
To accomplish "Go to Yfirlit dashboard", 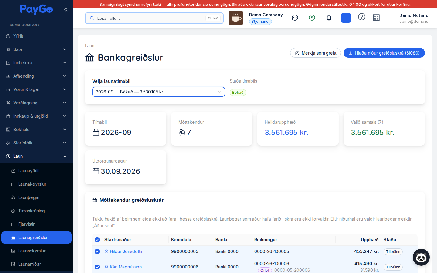I will pos(36,36).
